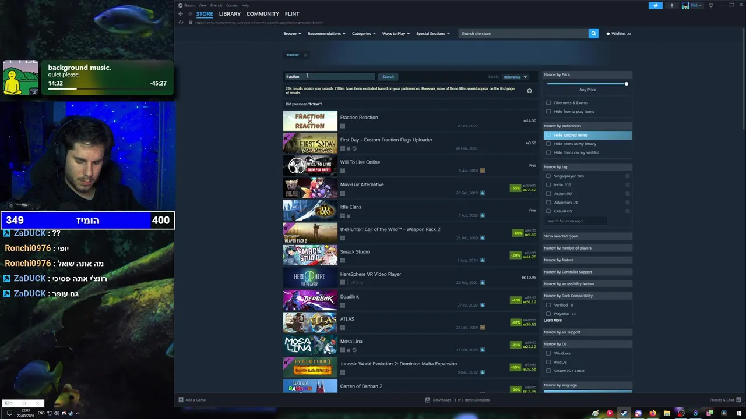Screen dimensions: 746x419
Task: Open the Steam menu
Action: click(189, 5)
